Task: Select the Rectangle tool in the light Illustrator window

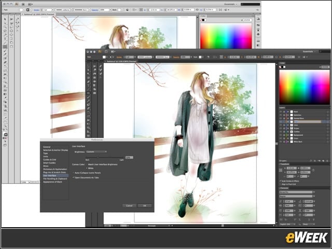Action: (x=5, y=47)
